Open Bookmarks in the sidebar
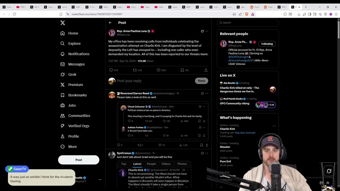The width and height of the screenshot is (340, 191). pyautogui.click(x=74, y=95)
